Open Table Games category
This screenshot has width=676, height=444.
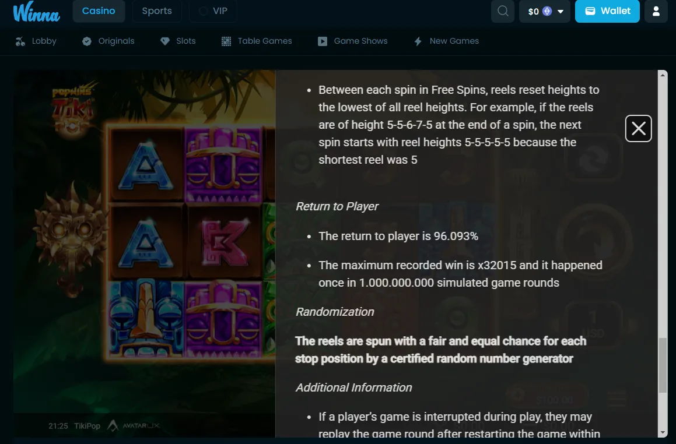257,41
